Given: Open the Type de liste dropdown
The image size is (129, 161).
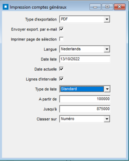Looking at the screenshot, I should 107,89.
